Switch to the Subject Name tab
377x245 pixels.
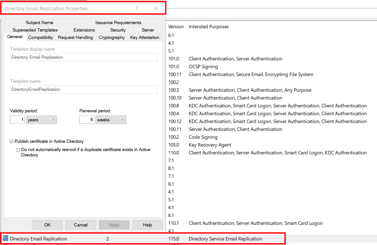(x=40, y=22)
